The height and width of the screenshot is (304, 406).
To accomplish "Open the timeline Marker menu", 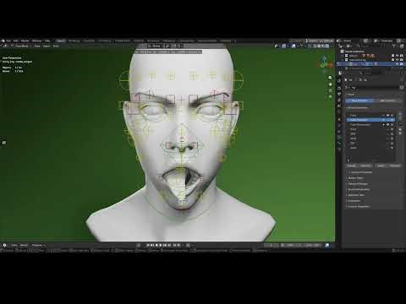I will coord(24,245).
